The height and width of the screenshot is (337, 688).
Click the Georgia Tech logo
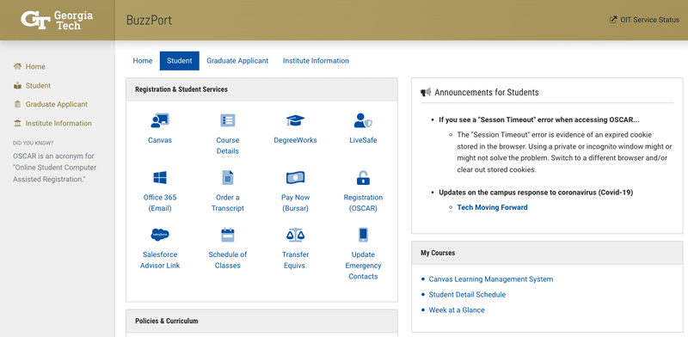[x=57, y=20]
